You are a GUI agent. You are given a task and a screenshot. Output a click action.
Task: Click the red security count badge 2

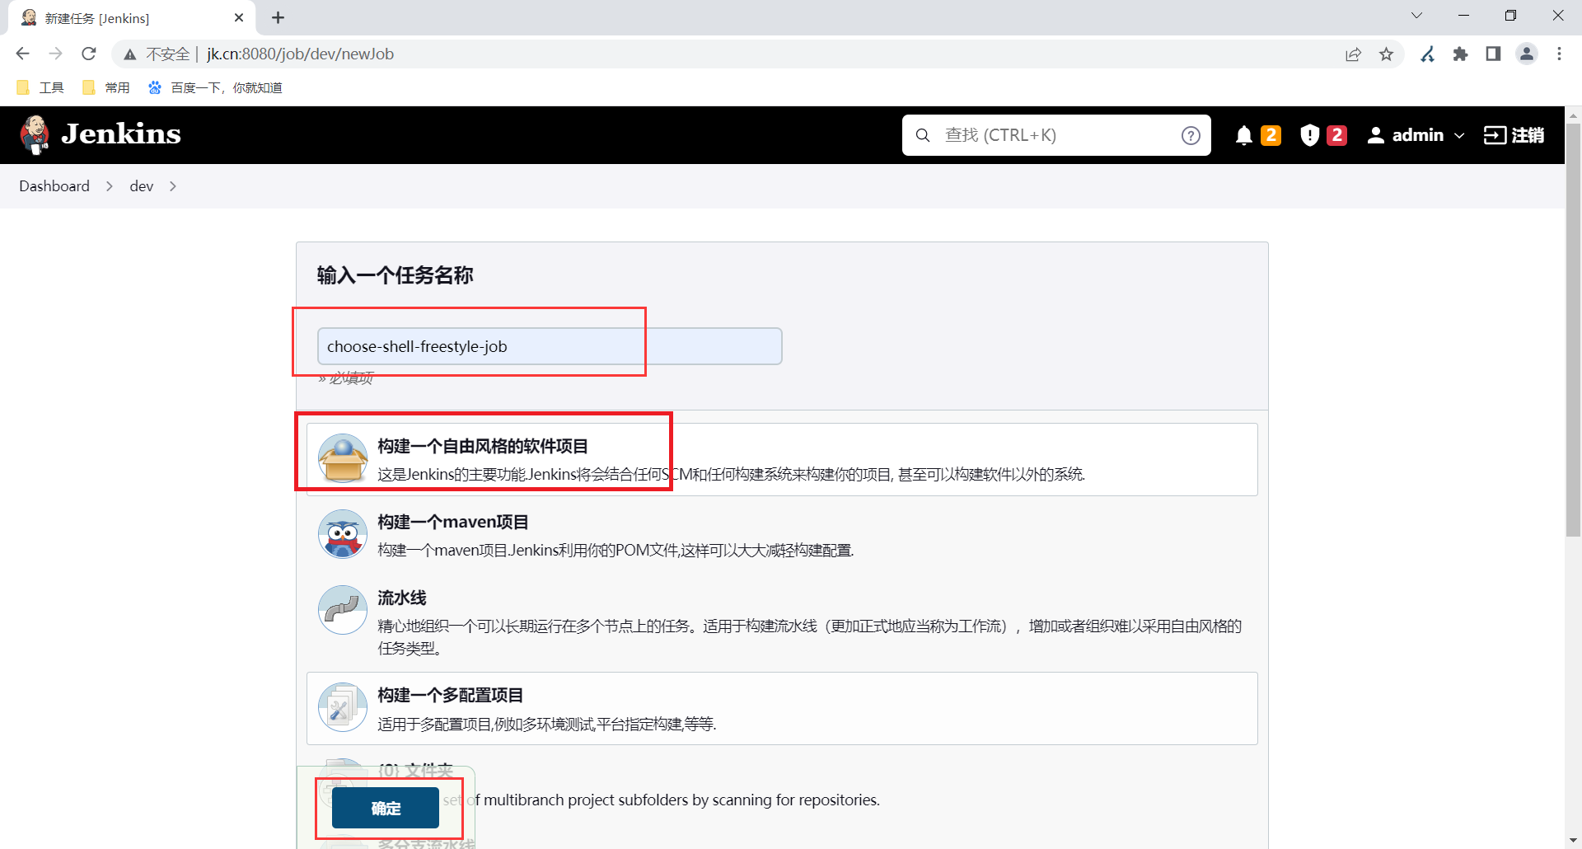tap(1337, 135)
